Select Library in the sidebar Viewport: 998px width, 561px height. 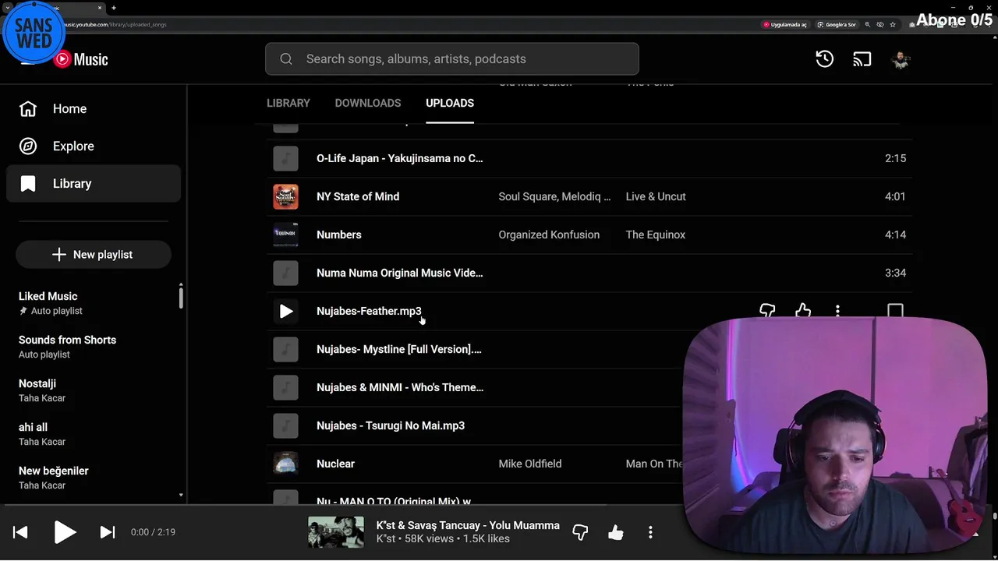click(94, 184)
